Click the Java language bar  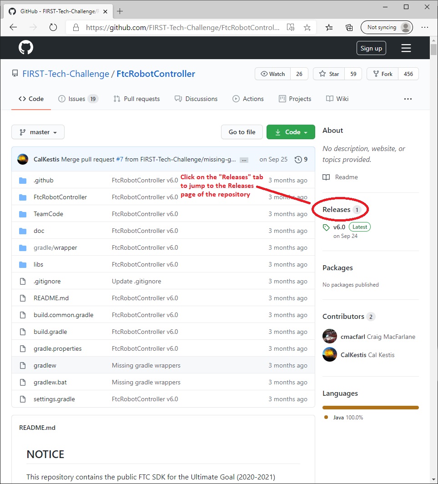[370, 408]
